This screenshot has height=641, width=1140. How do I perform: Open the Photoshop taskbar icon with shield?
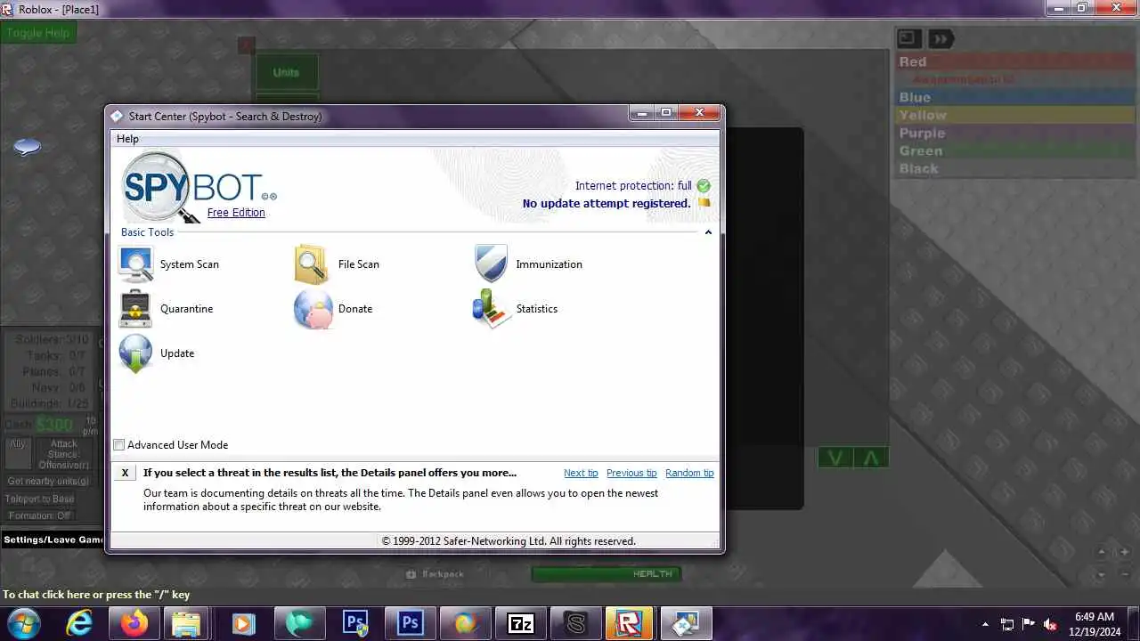point(355,623)
